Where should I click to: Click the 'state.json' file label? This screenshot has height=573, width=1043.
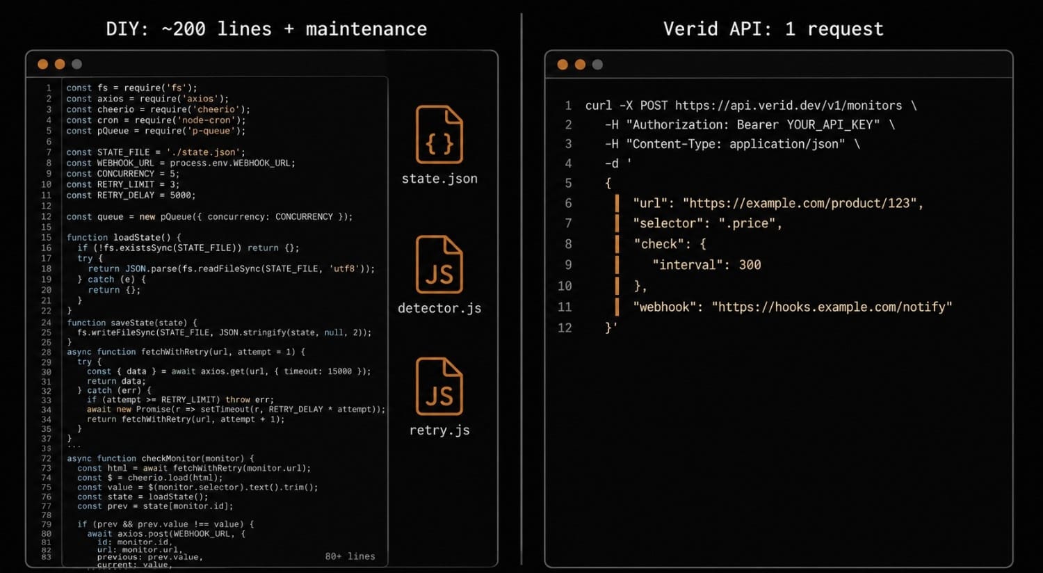pos(439,179)
